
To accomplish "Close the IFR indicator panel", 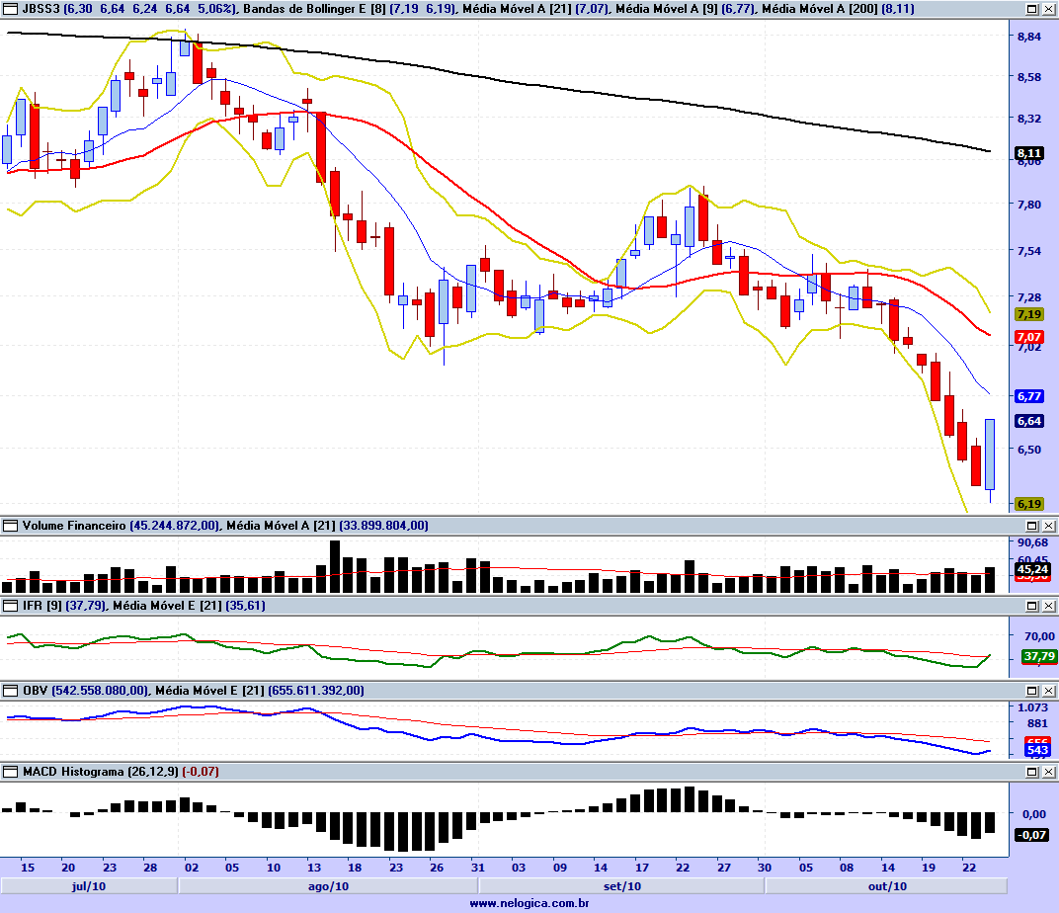I will pyautogui.click(x=1048, y=606).
